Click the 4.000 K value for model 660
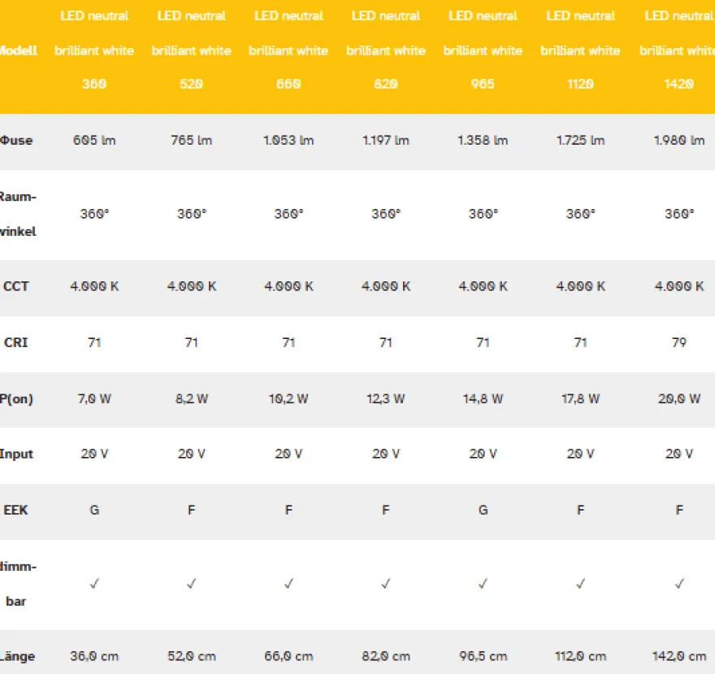Screen dimensions: 715x674 point(288,286)
